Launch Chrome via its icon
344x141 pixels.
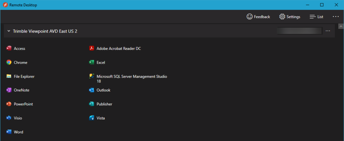pyautogui.click(x=9, y=62)
